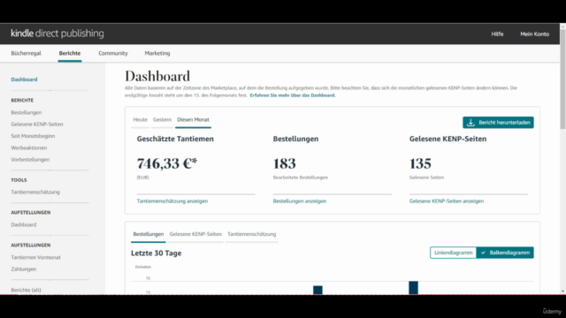The height and width of the screenshot is (318, 566).
Task: Open Zahlungen in the sidebar
Action: (x=24, y=269)
